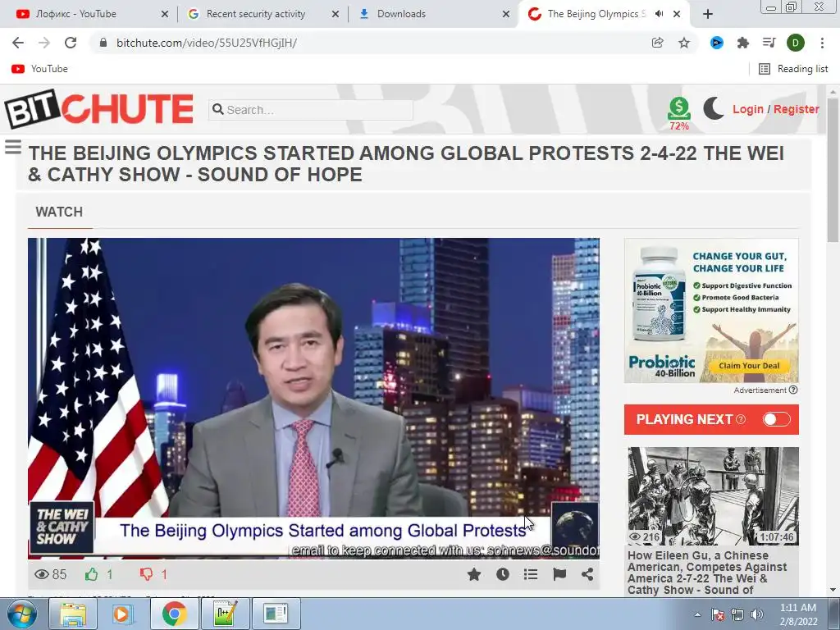Open the profile D avatar
This screenshot has height=630, width=840.
[x=796, y=43]
